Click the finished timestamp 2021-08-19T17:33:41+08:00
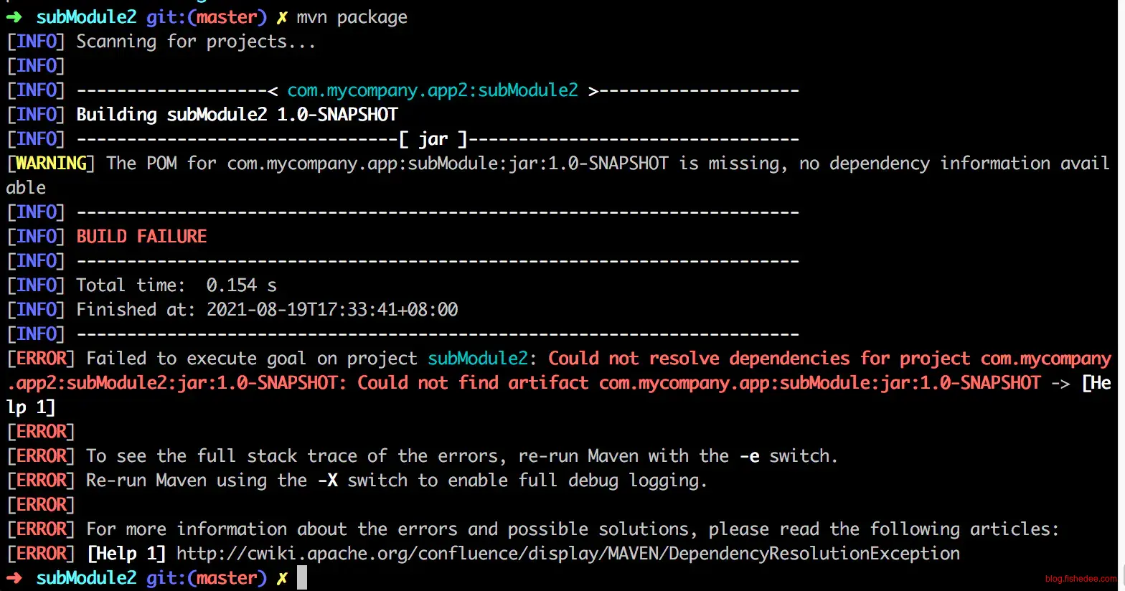The width and height of the screenshot is (1125, 591). tap(332, 310)
